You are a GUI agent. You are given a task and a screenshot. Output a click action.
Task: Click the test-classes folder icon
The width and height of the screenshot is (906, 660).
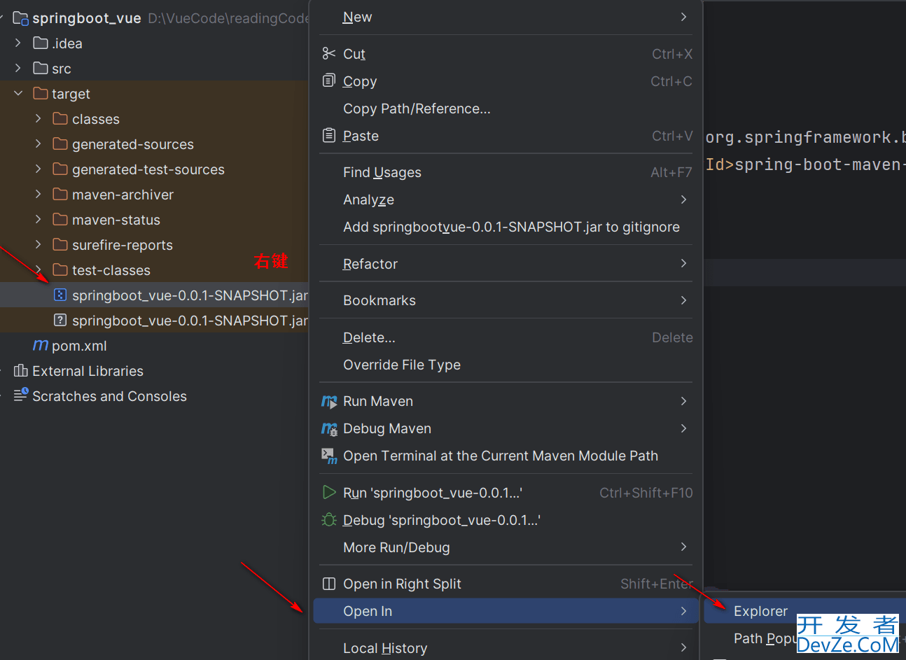click(x=60, y=269)
